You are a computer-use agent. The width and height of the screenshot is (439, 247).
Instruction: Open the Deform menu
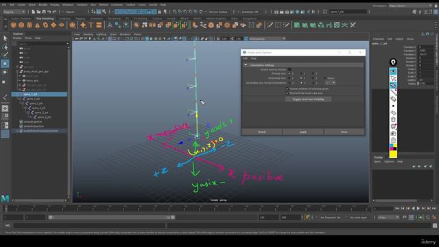pyautogui.click(x=104, y=5)
